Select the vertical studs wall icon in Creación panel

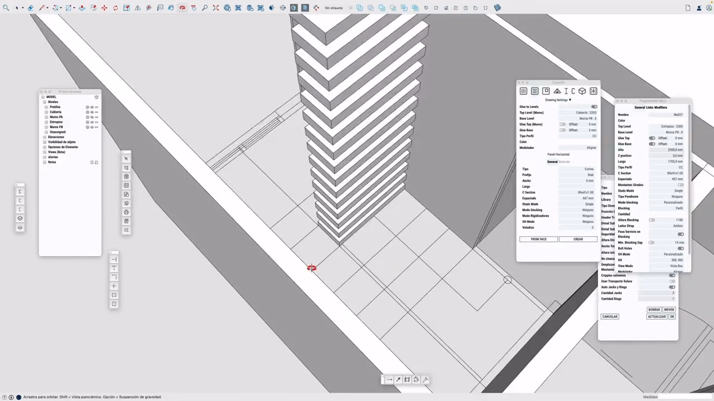pos(523,91)
